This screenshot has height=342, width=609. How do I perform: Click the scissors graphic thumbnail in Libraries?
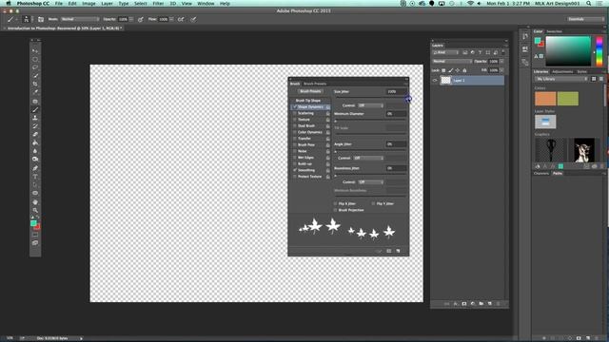551,150
